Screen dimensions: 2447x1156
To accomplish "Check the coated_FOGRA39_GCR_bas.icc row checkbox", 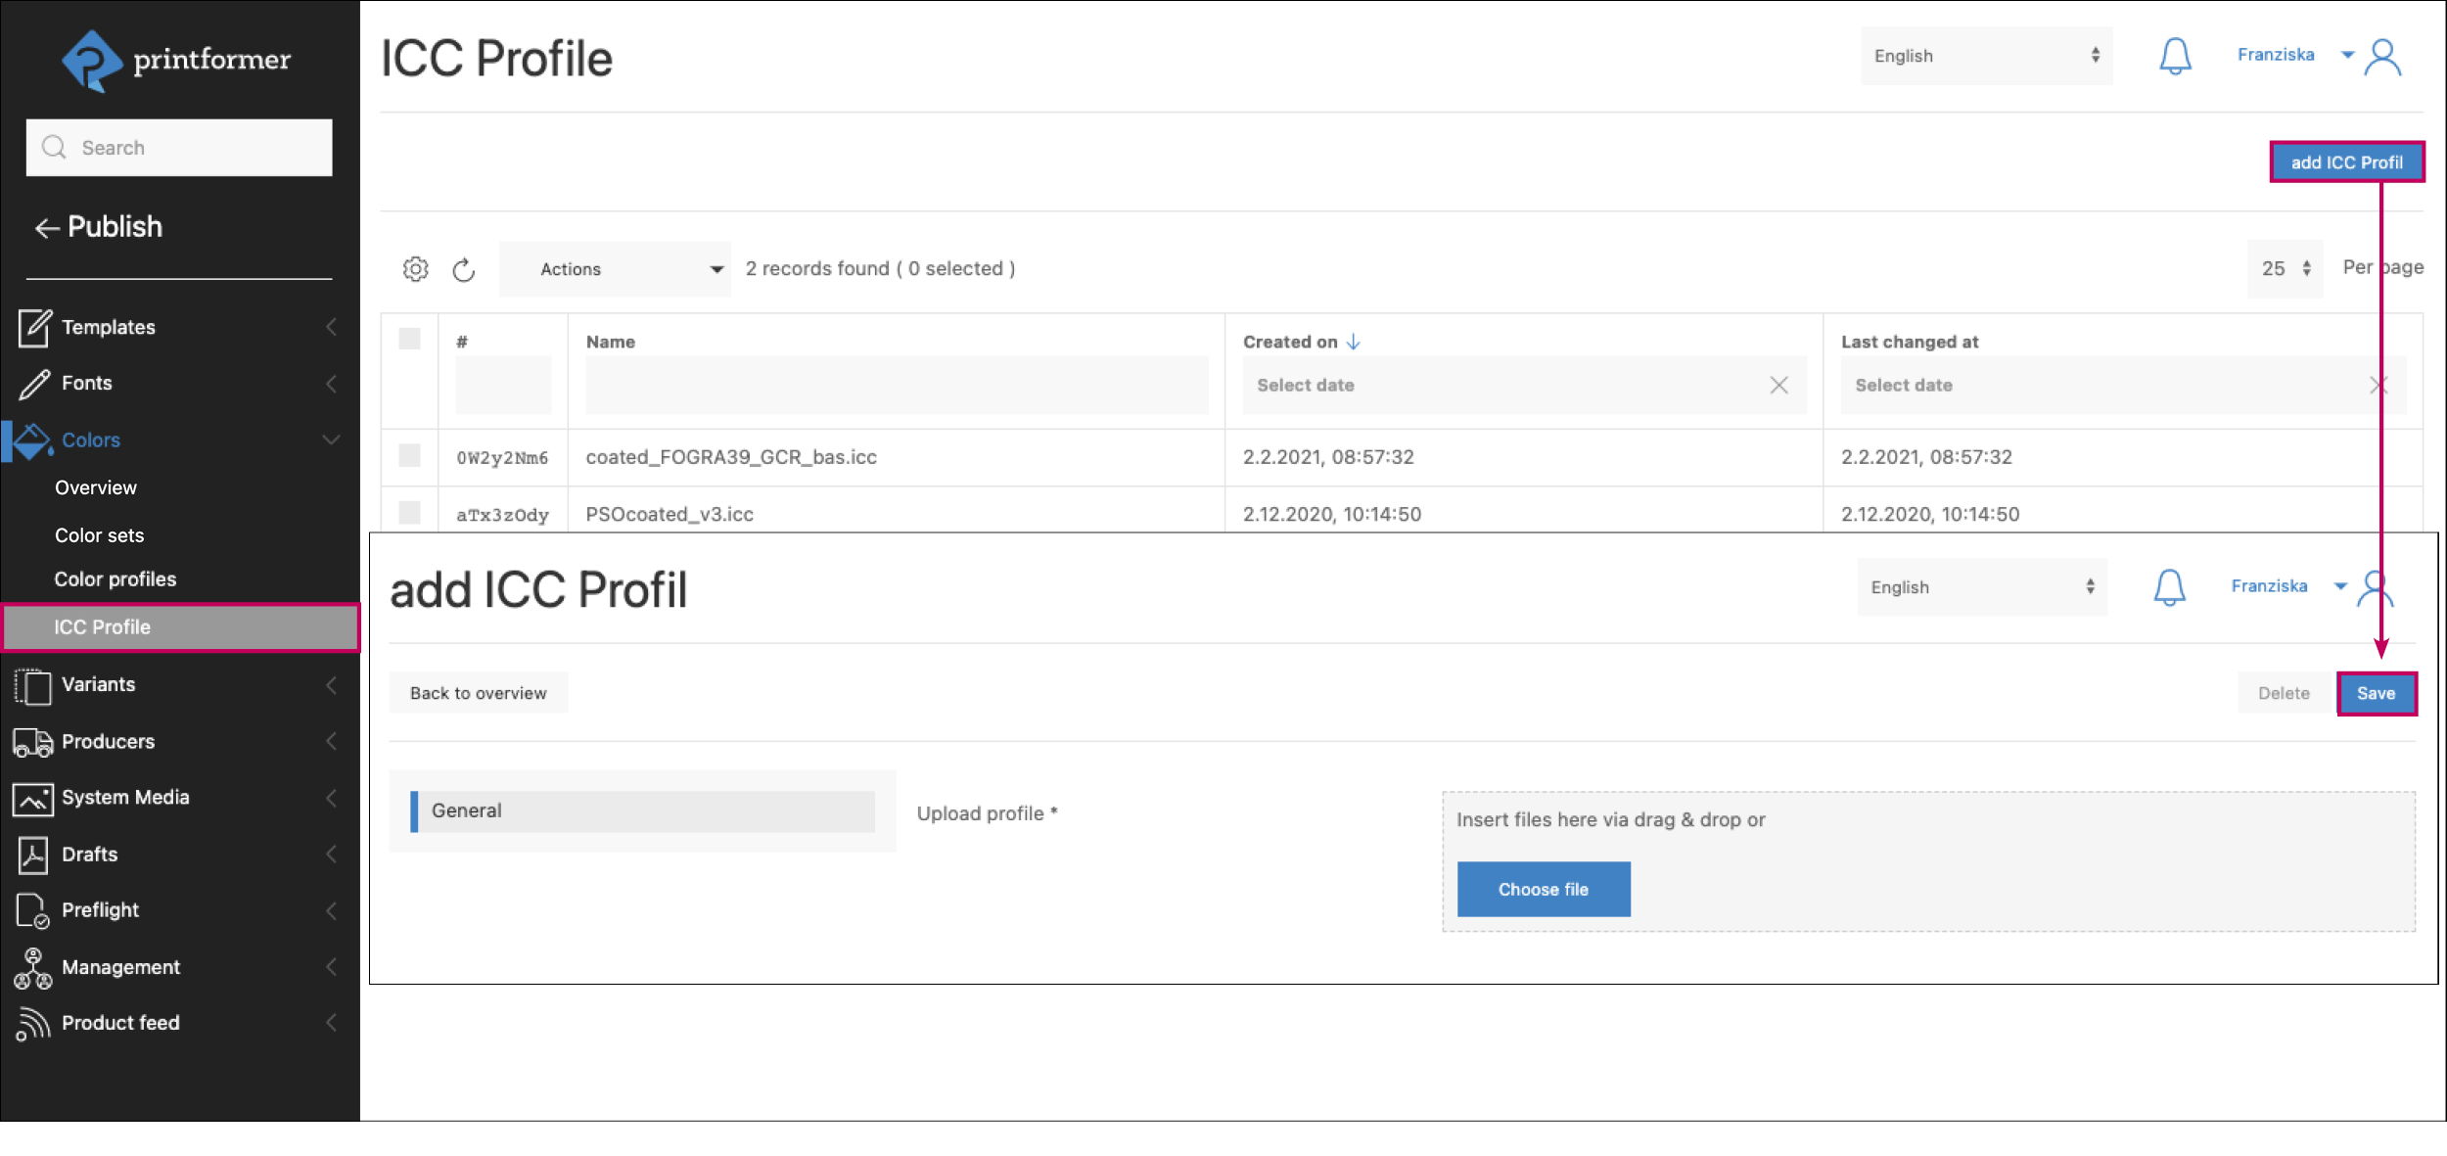I will [x=410, y=456].
